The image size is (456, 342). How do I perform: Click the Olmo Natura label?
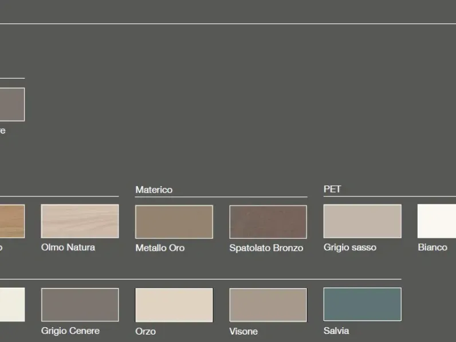coord(68,247)
